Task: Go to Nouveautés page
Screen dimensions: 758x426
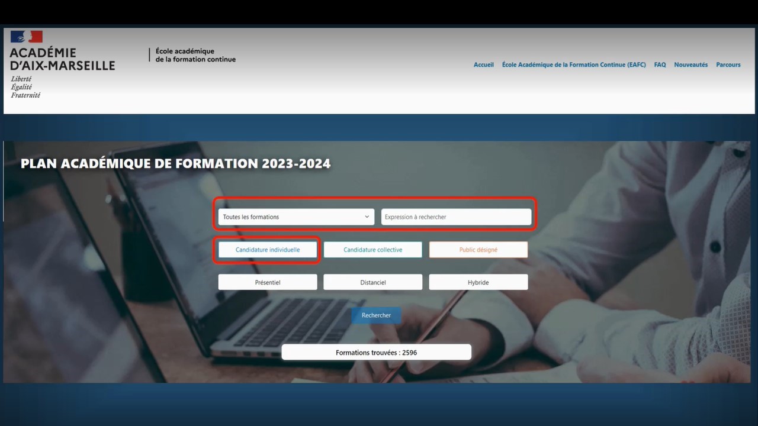Action: point(690,65)
